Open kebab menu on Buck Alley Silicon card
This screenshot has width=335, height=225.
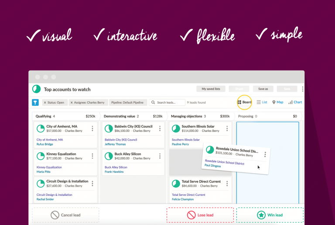click(160, 156)
